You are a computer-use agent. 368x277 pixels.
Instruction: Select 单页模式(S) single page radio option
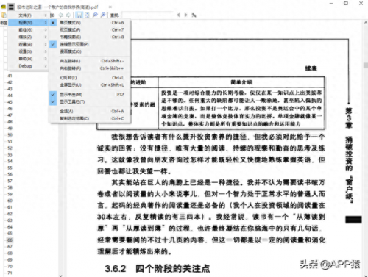tap(91, 23)
